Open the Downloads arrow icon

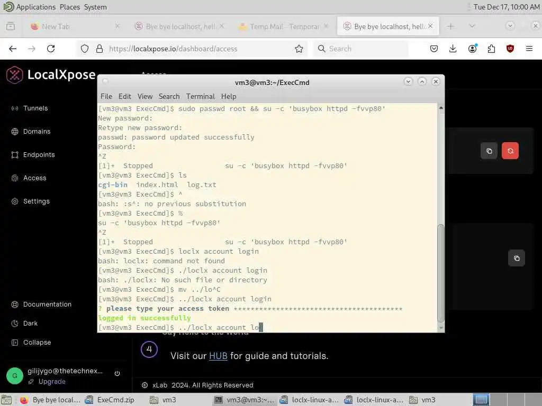click(453, 49)
